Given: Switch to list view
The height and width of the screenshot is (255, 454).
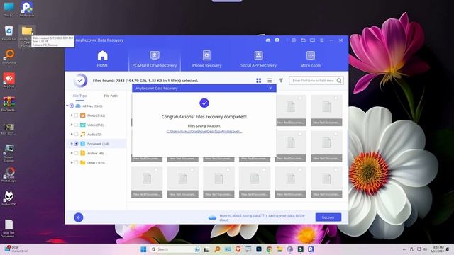Looking at the screenshot, I should (270, 80).
